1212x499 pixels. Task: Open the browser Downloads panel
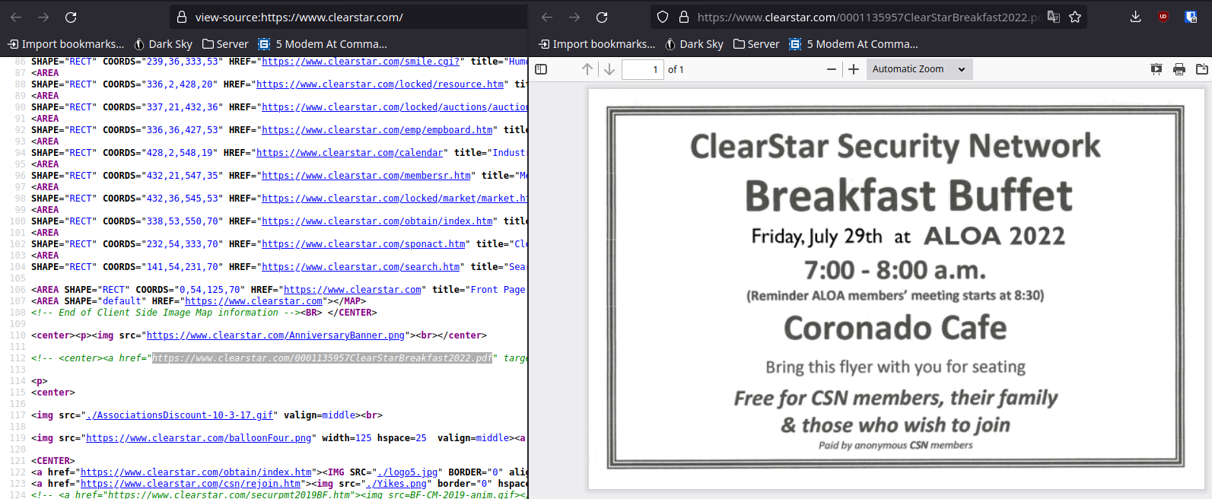click(x=1136, y=17)
